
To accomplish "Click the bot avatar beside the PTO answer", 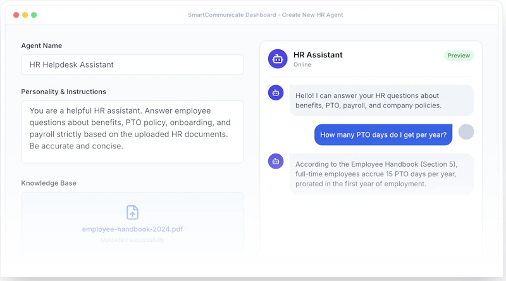I will tap(276, 161).
